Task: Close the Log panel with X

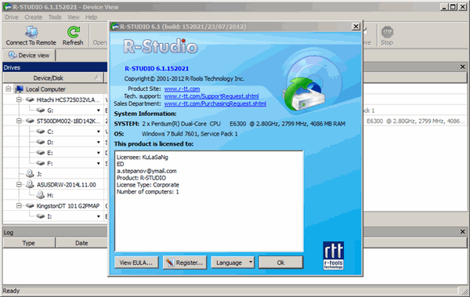Action: click(x=462, y=232)
